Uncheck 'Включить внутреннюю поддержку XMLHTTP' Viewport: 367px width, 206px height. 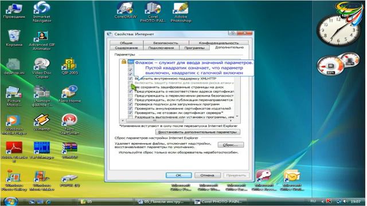pyautogui.click(x=131, y=78)
